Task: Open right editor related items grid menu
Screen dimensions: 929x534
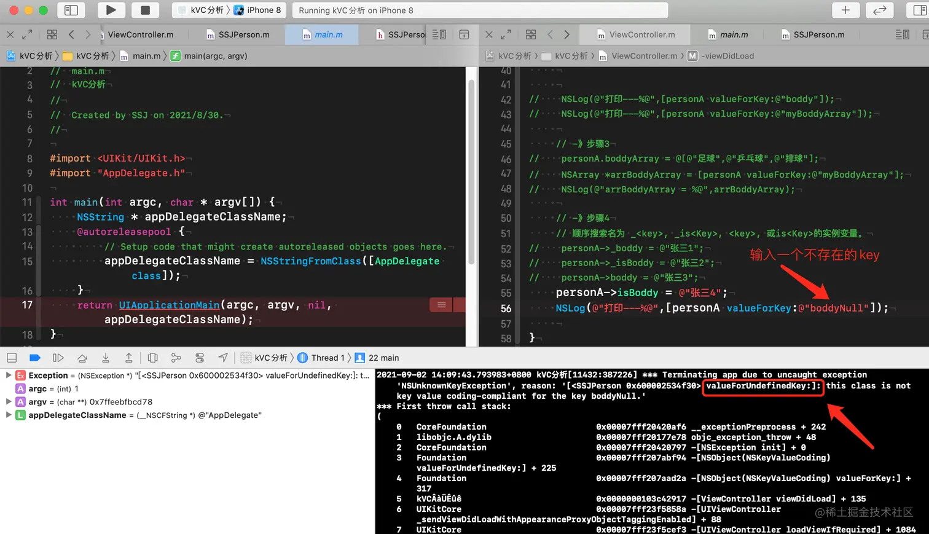Action: [x=531, y=34]
